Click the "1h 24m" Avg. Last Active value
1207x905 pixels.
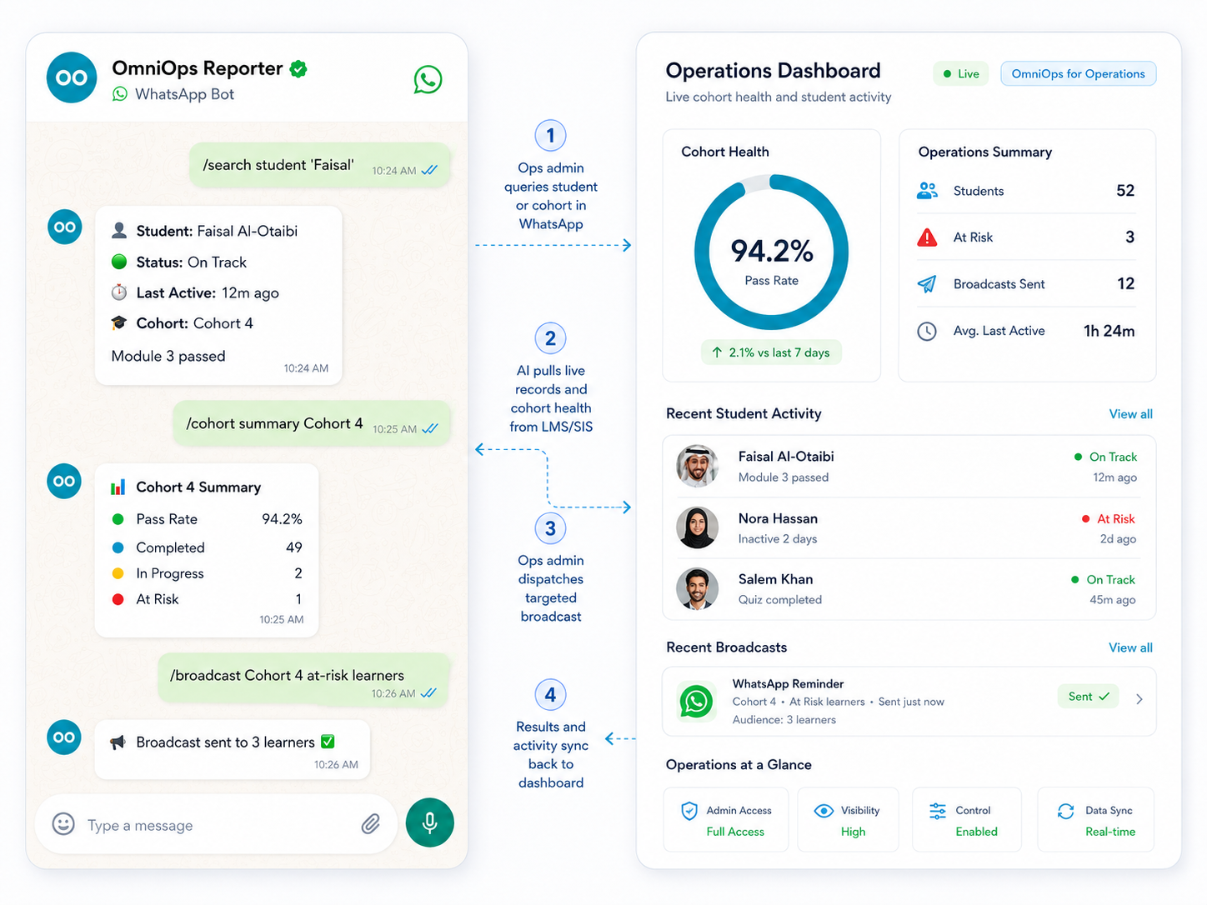coord(1109,331)
